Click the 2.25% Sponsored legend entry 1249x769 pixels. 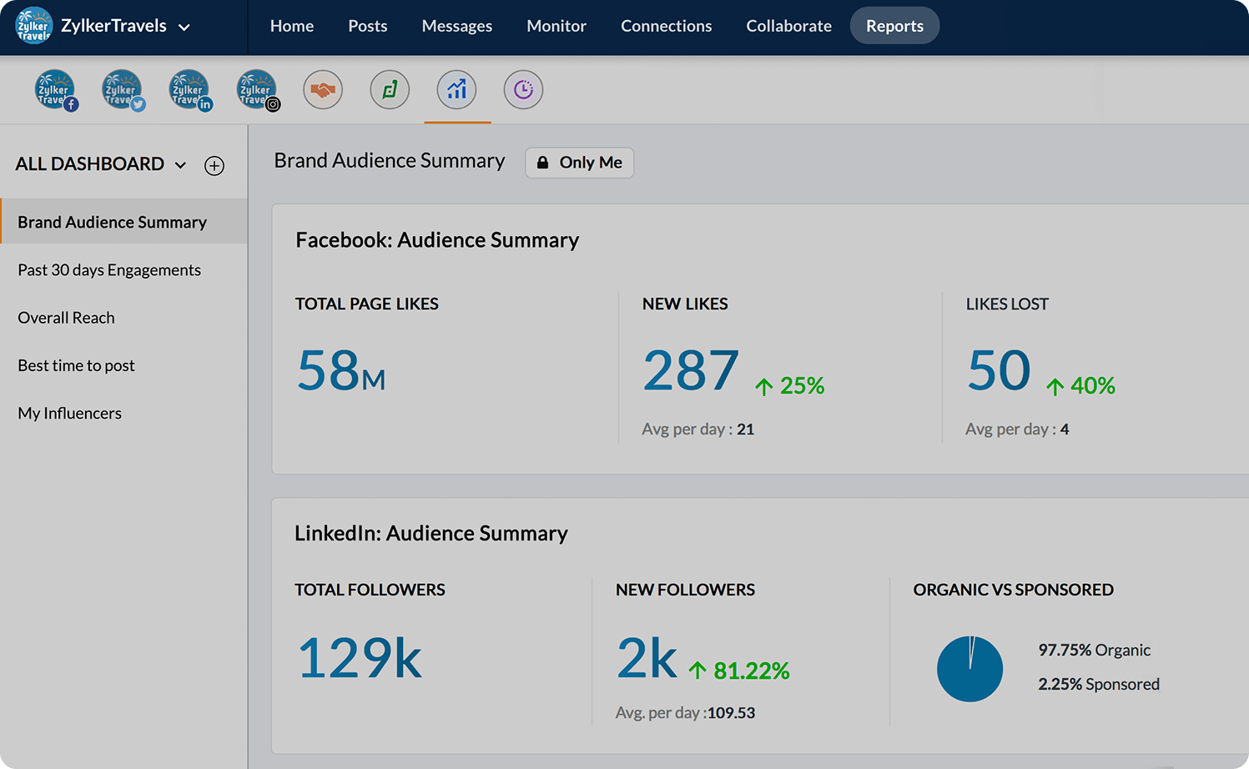point(1099,684)
